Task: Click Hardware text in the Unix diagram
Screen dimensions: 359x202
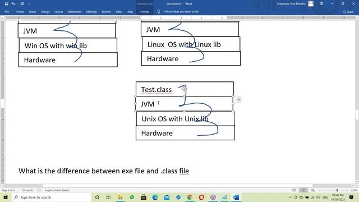Action: [157, 133]
